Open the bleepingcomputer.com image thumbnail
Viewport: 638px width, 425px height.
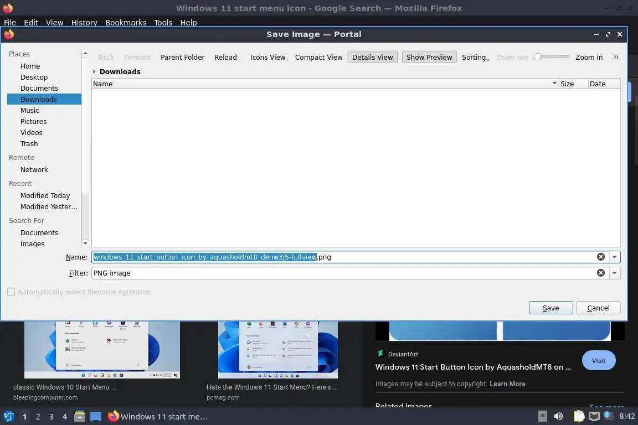tap(102, 349)
